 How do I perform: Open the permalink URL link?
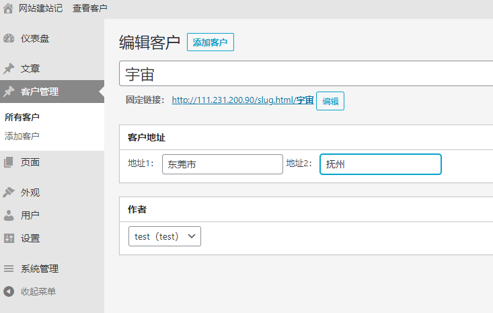(x=242, y=100)
